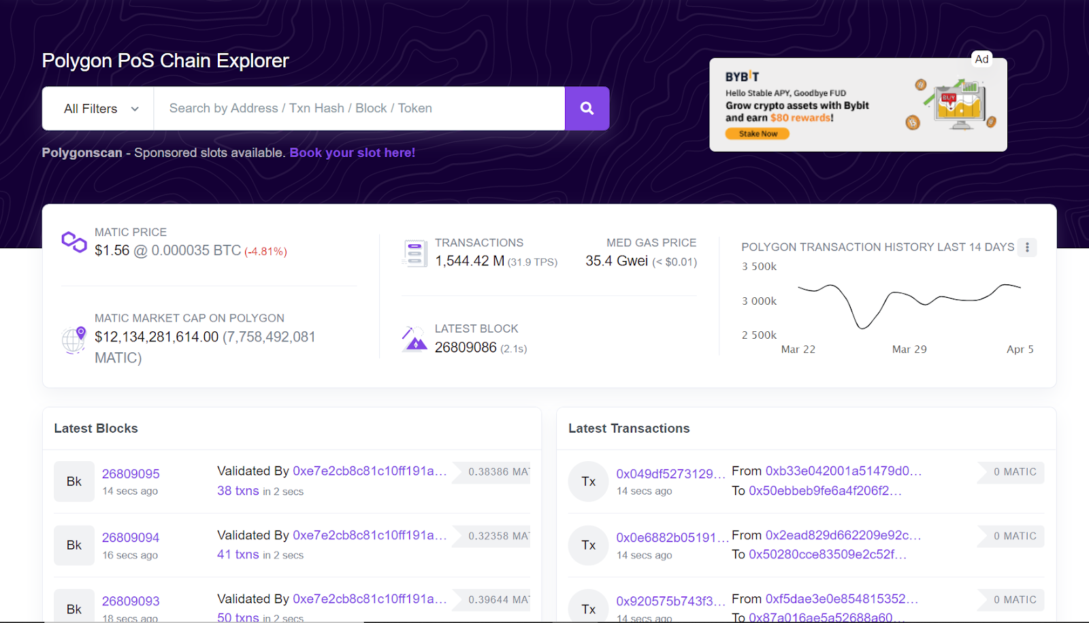Click the MATIC price Polygon logo icon
Viewport: 1089px width, 623px height.
coord(74,241)
